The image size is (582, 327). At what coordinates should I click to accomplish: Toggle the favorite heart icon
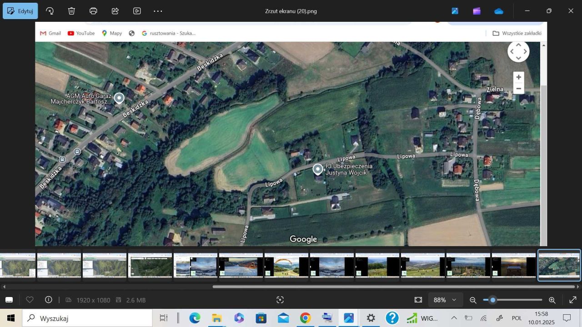point(30,300)
